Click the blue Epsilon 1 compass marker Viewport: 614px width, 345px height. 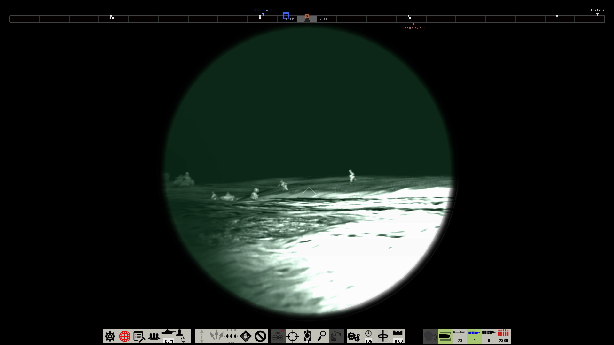pos(263,14)
